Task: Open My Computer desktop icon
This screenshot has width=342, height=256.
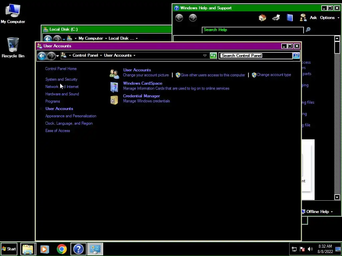Action: [13, 13]
